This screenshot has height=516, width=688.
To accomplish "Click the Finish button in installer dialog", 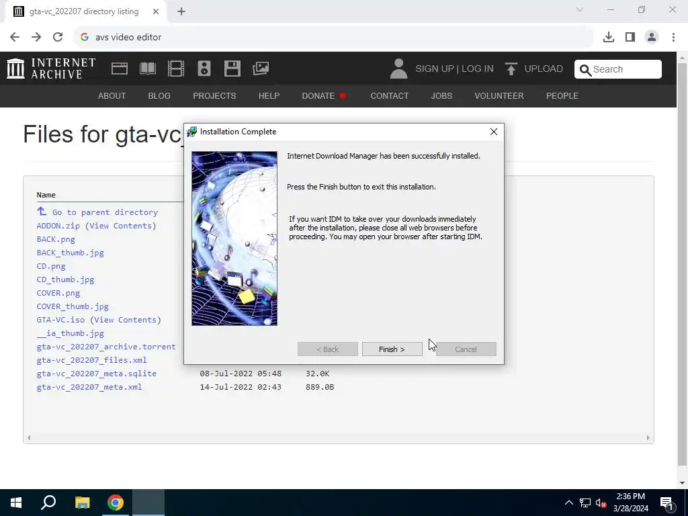I will pos(392,349).
